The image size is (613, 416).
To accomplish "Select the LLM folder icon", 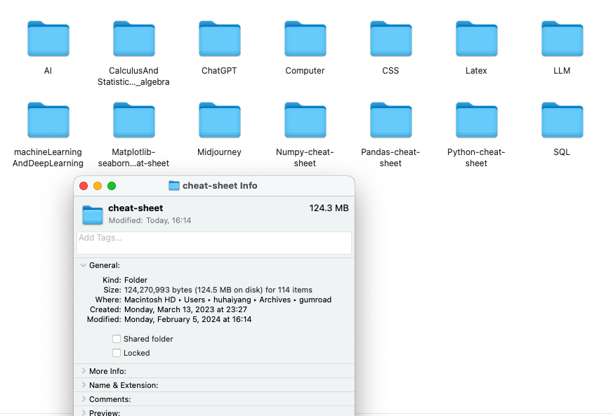I will (562, 39).
